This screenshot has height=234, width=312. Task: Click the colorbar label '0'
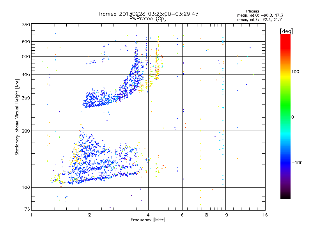tap(292, 117)
